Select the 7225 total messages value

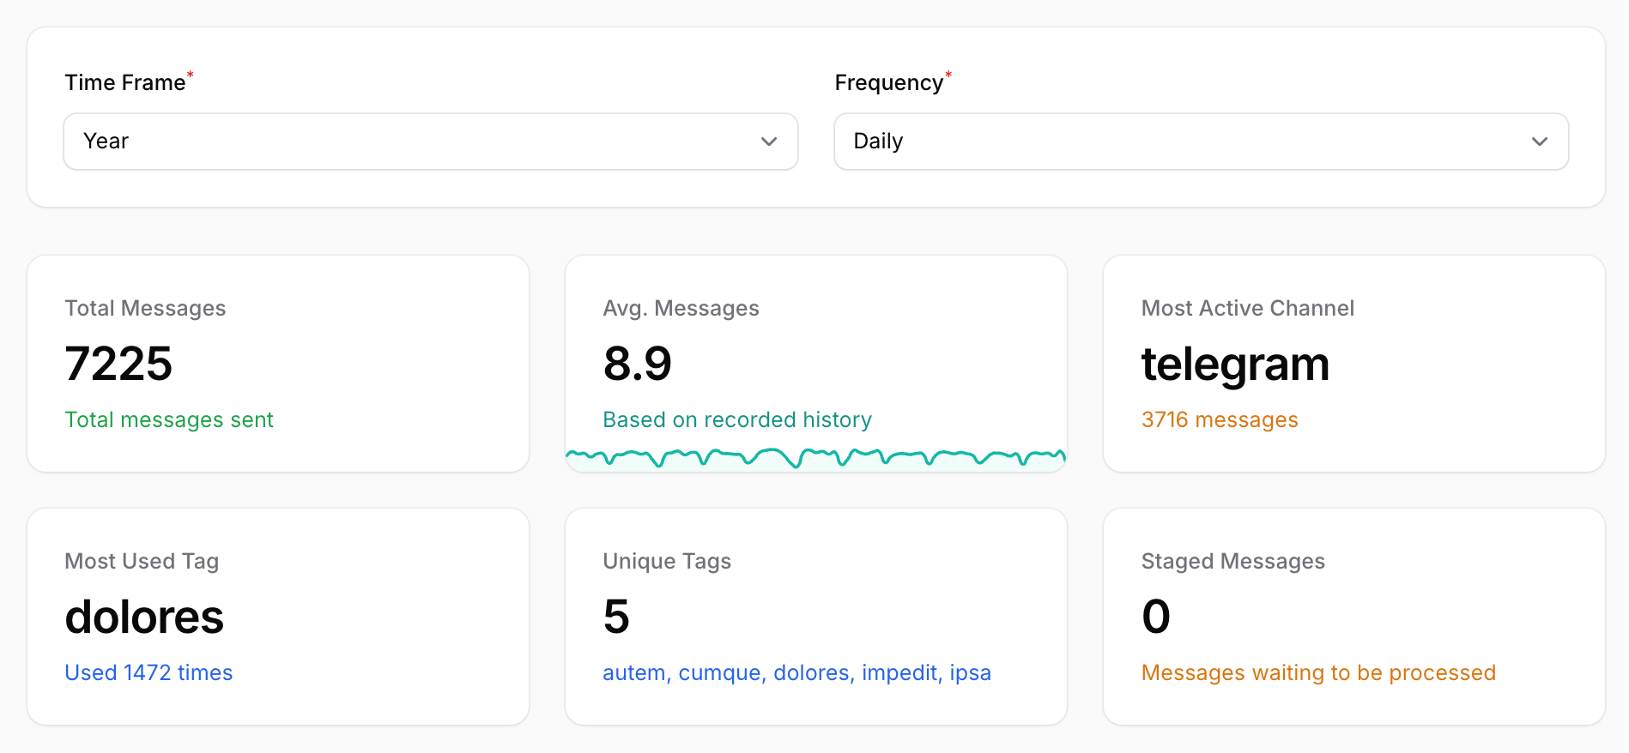[118, 364]
